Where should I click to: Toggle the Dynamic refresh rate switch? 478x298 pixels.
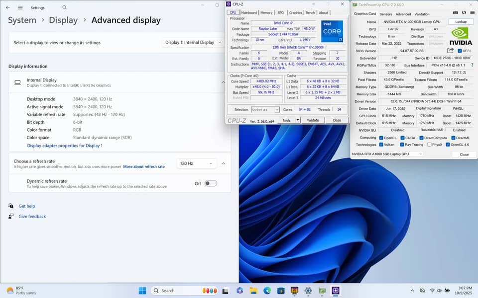211,183
